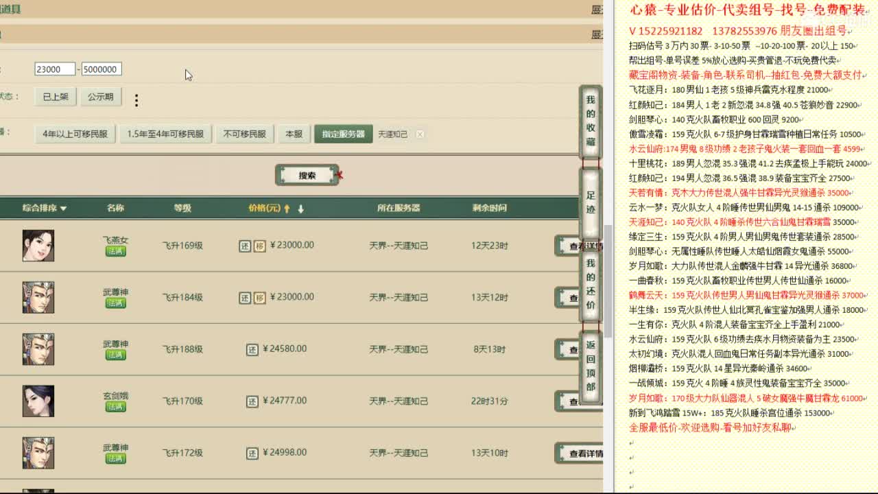Expand the three-dot more status options

tap(136, 99)
